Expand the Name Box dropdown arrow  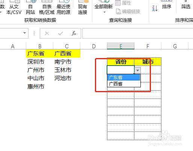(25, 33)
